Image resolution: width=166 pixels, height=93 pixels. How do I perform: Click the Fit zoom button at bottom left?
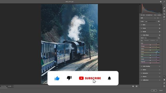tap(4, 86)
